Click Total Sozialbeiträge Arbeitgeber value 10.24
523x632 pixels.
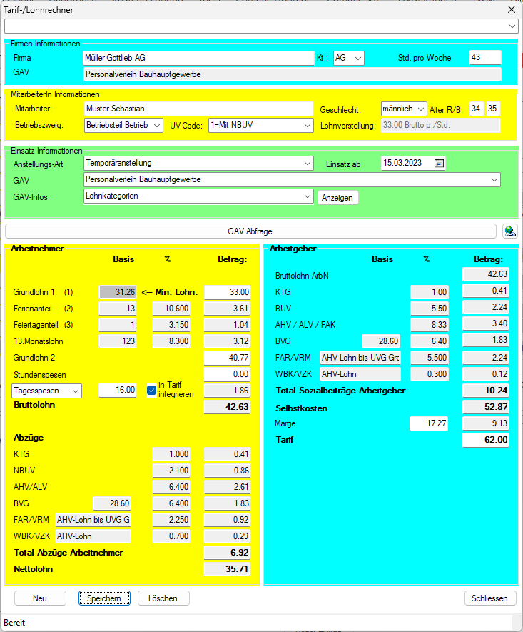pyautogui.click(x=486, y=391)
